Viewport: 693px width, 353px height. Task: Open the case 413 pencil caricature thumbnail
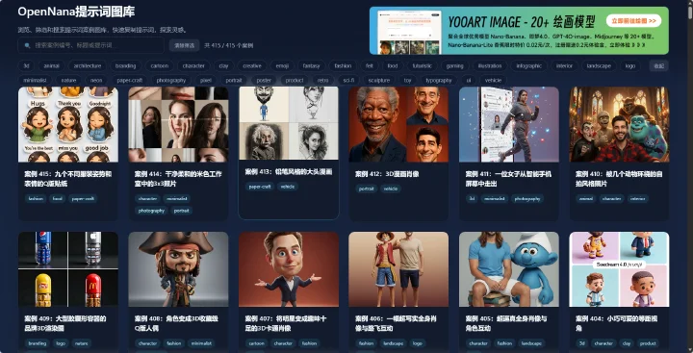click(289, 123)
